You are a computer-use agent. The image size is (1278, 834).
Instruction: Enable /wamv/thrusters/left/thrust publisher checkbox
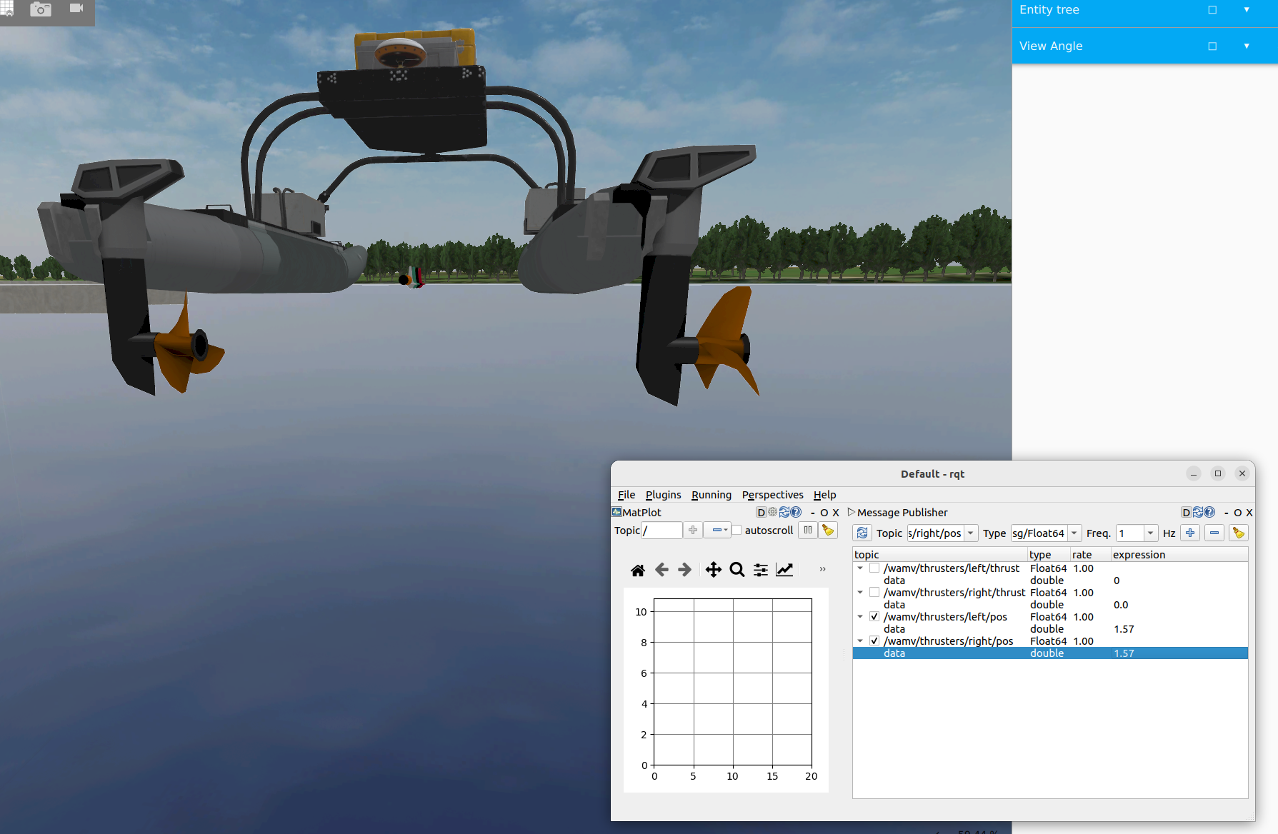tap(874, 568)
